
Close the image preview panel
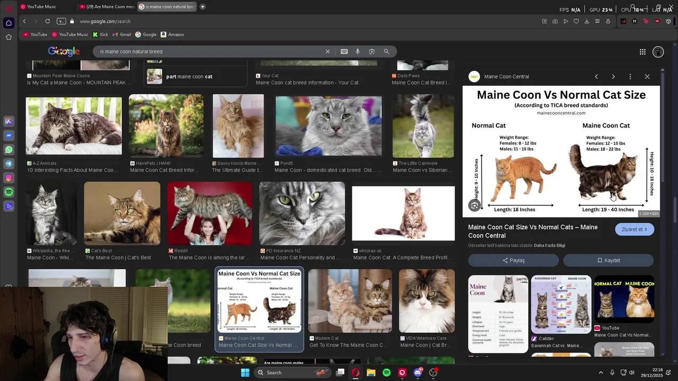point(647,77)
